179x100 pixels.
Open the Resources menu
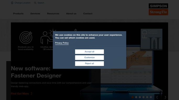point(53,14)
